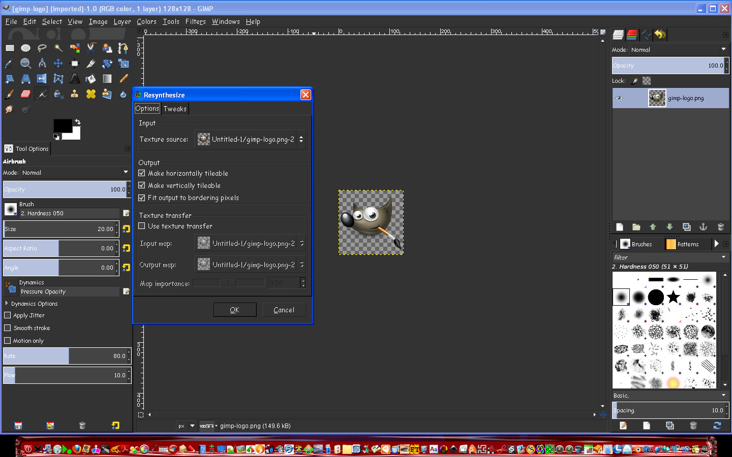Image resolution: width=732 pixels, height=457 pixels.
Task: Click OK in the Resynthesize dialog
Action: (x=234, y=310)
